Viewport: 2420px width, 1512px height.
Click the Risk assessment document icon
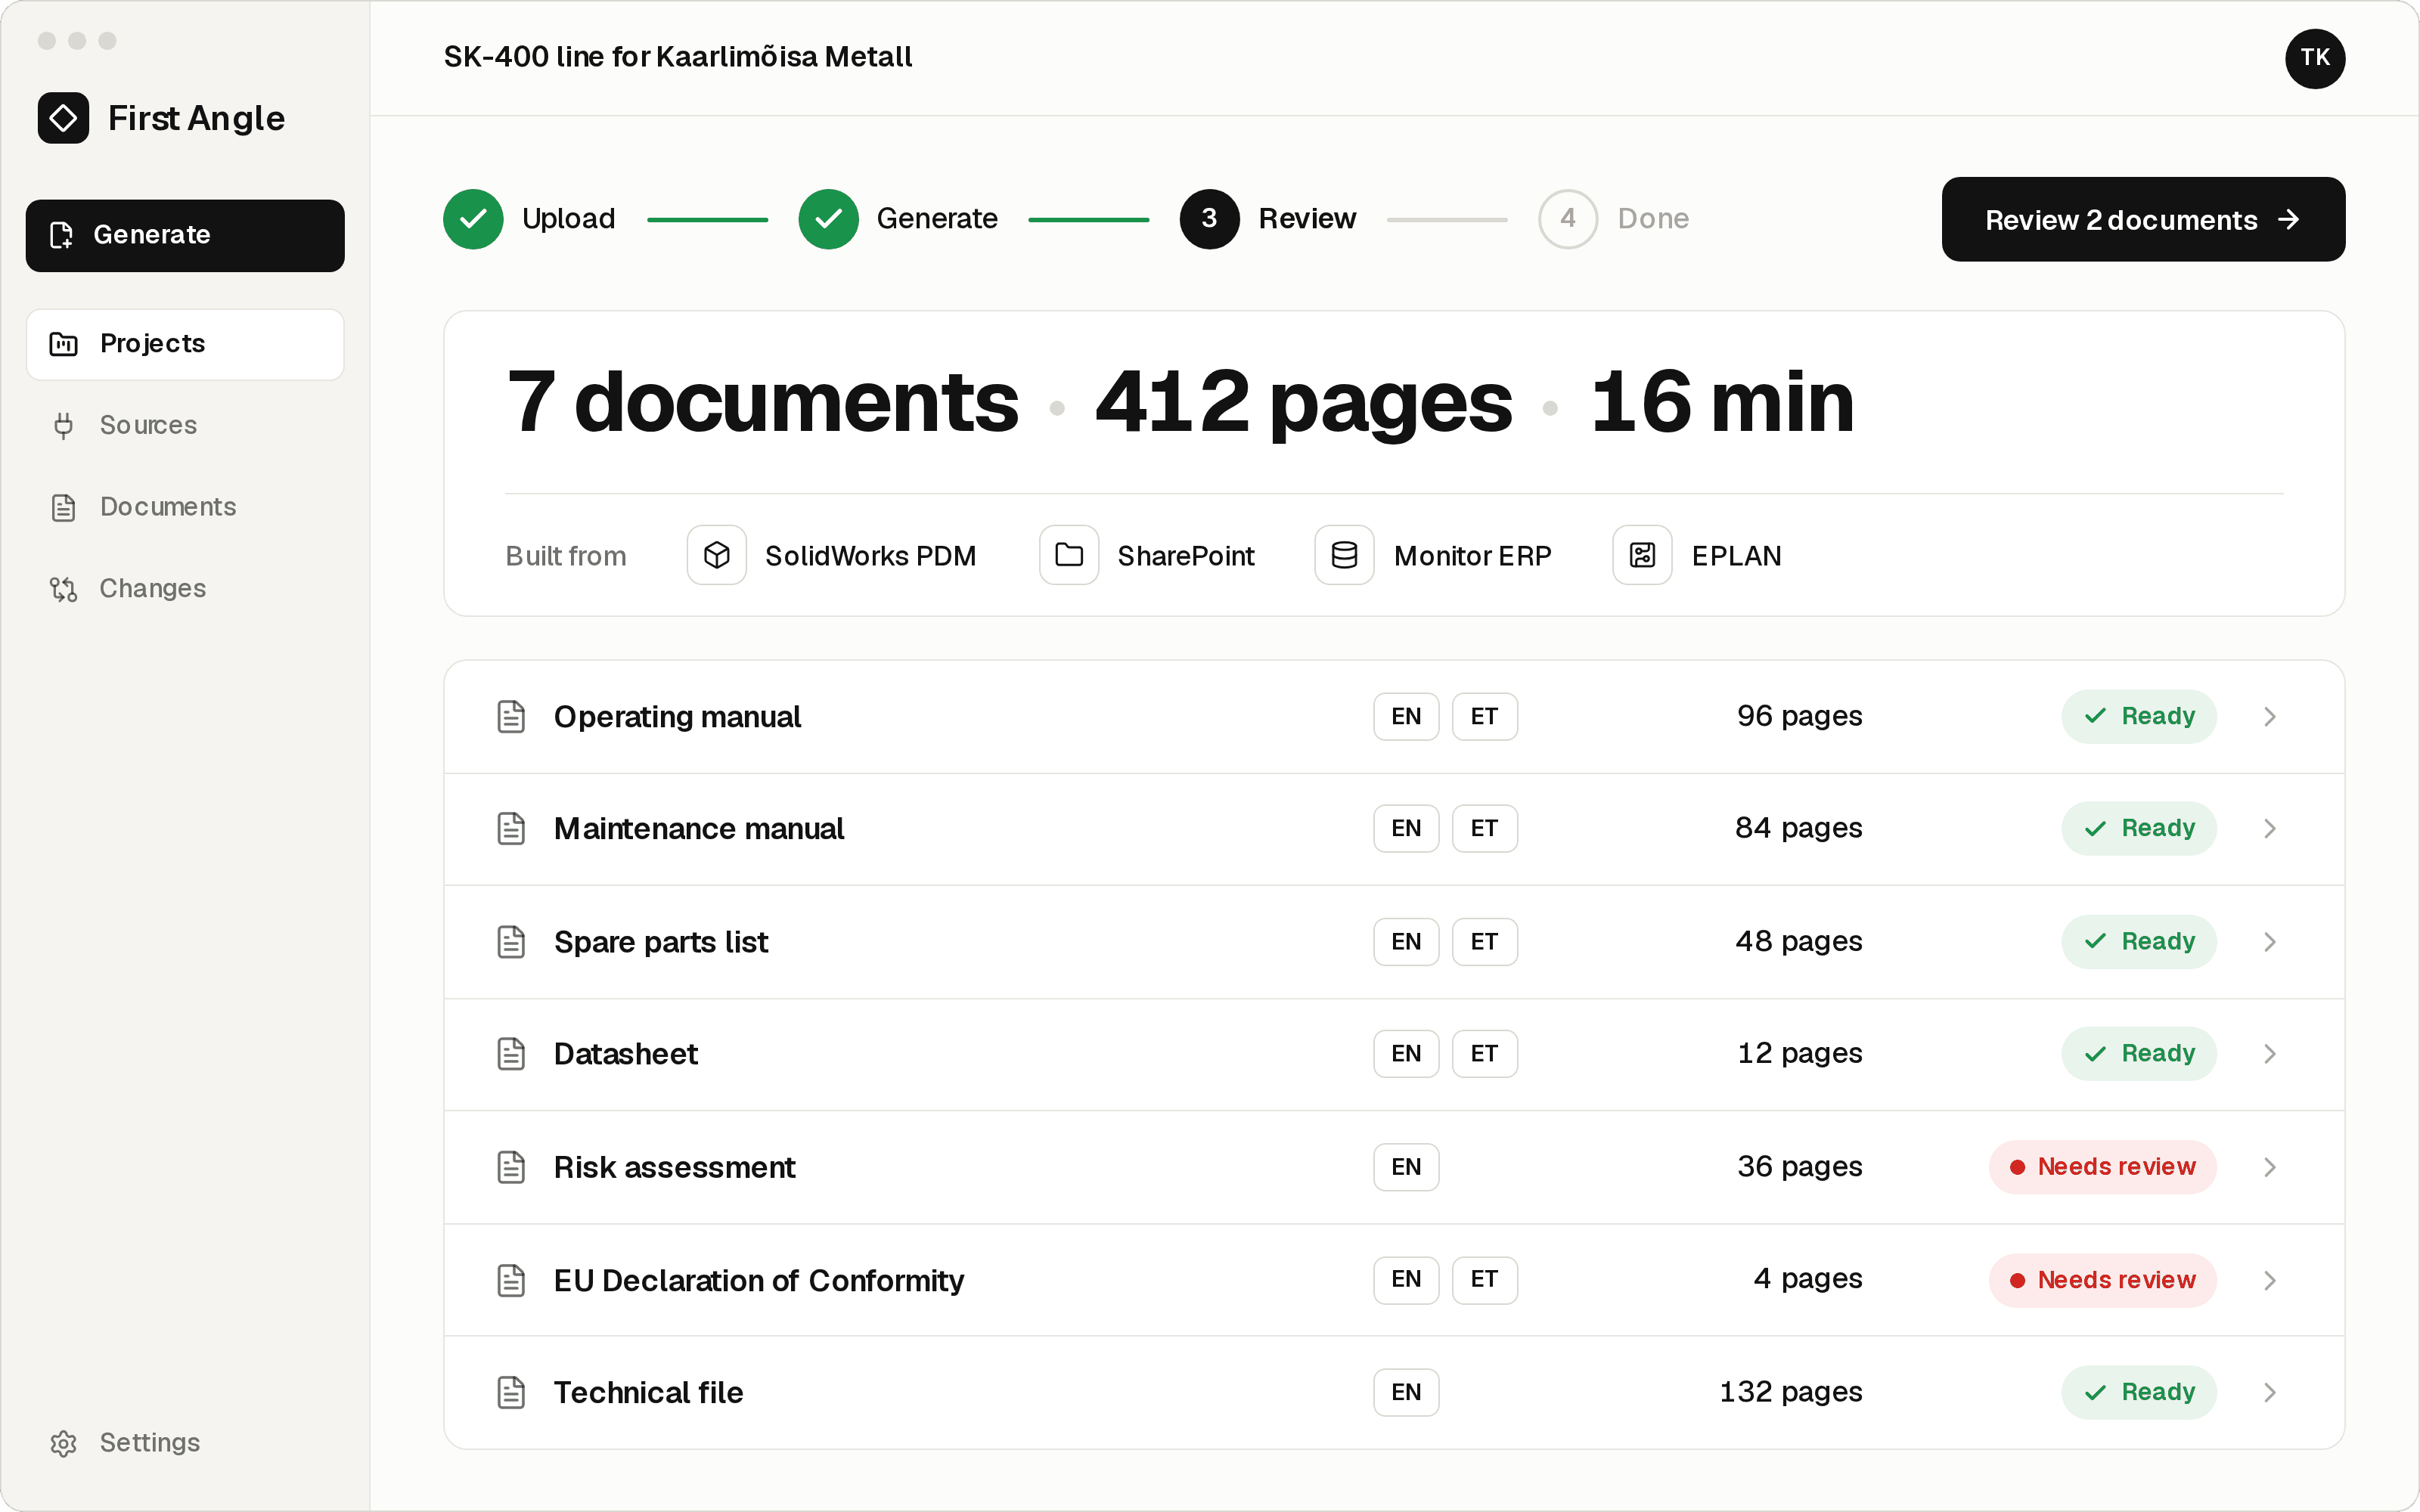[x=511, y=1167]
